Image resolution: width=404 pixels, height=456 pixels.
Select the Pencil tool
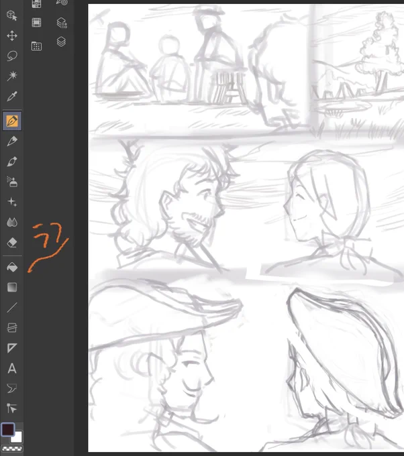click(12, 141)
